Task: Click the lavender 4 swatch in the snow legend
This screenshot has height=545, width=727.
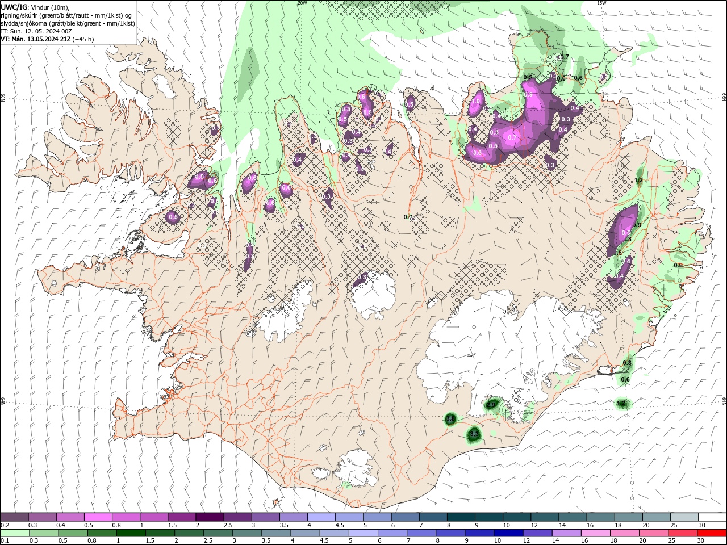Action: (321, 517)
